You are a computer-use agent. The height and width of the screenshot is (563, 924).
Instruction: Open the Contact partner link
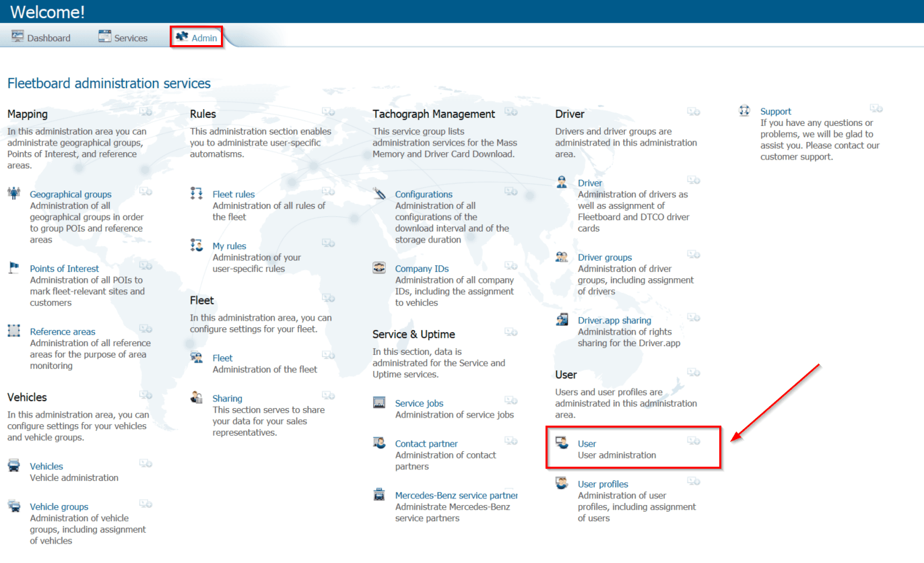(426, 443)
